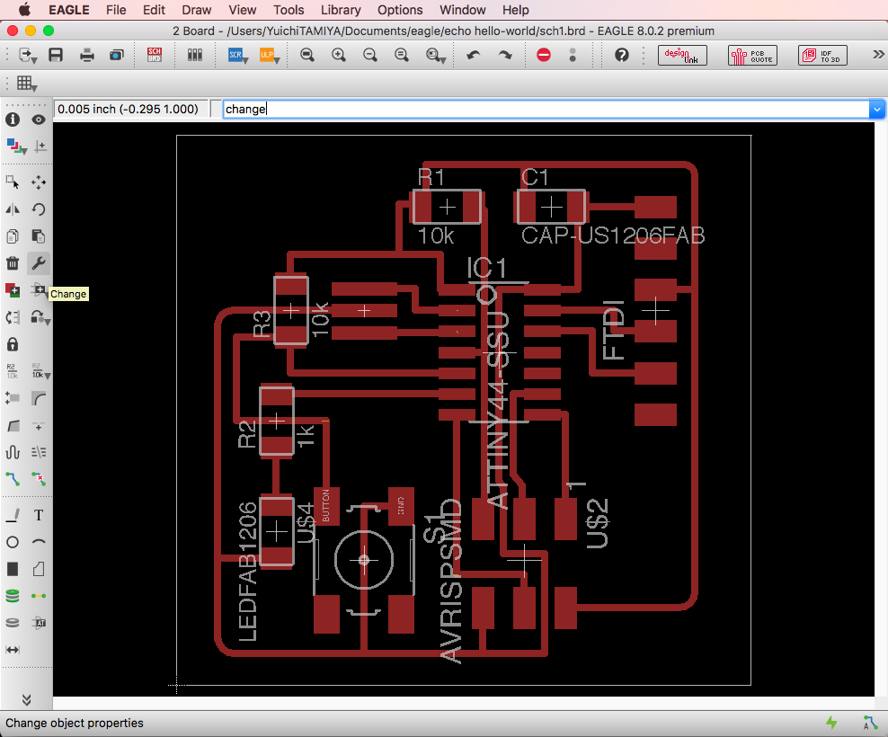The height and width of the screenshot is (737, 888).
Task: Switch to schematic with SCH/BRD icon
Action: 154,55
